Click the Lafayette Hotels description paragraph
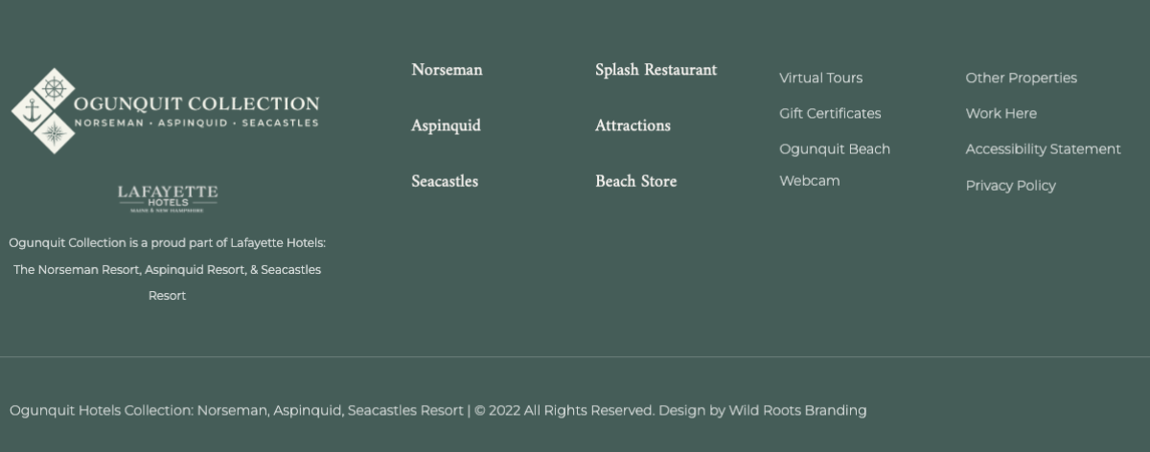This screenshot has height=452, width=1150. click(168, 269)
